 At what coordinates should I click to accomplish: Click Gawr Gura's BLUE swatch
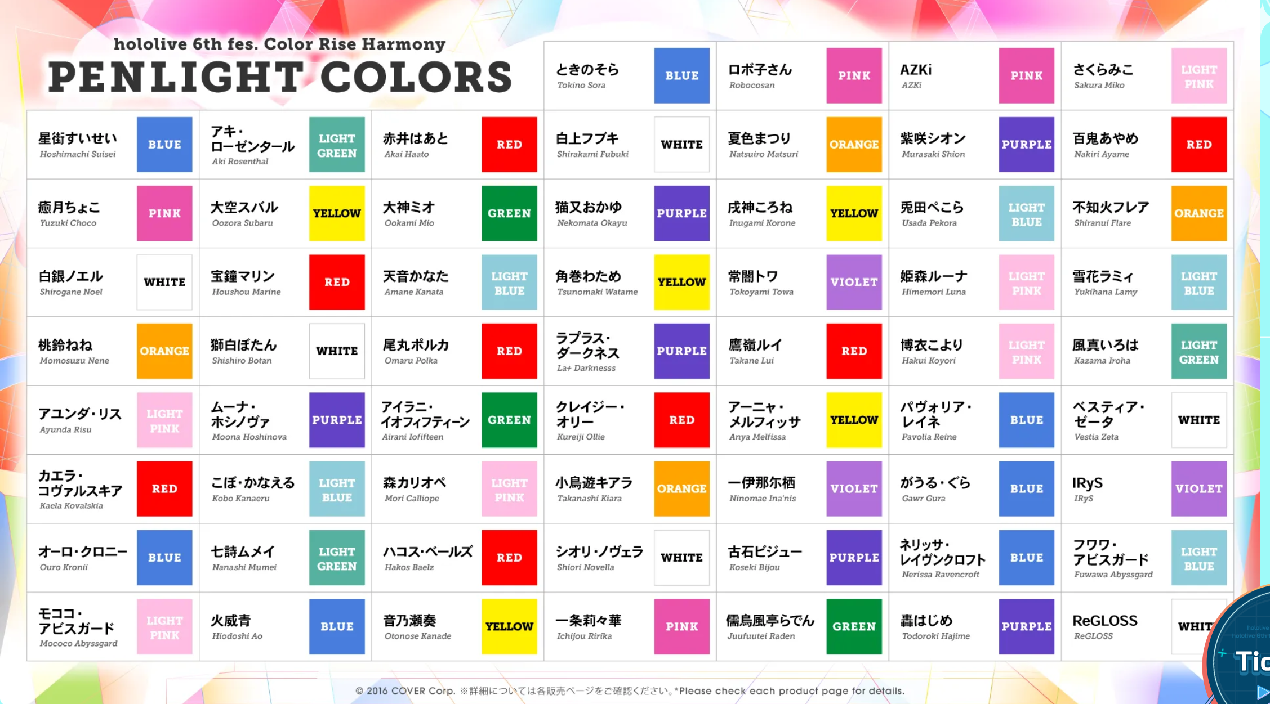(1026, 489)
